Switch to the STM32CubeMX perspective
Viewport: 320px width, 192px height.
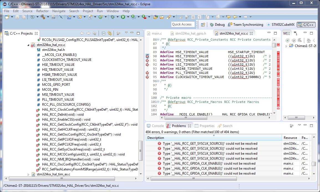tap(281, 25)
